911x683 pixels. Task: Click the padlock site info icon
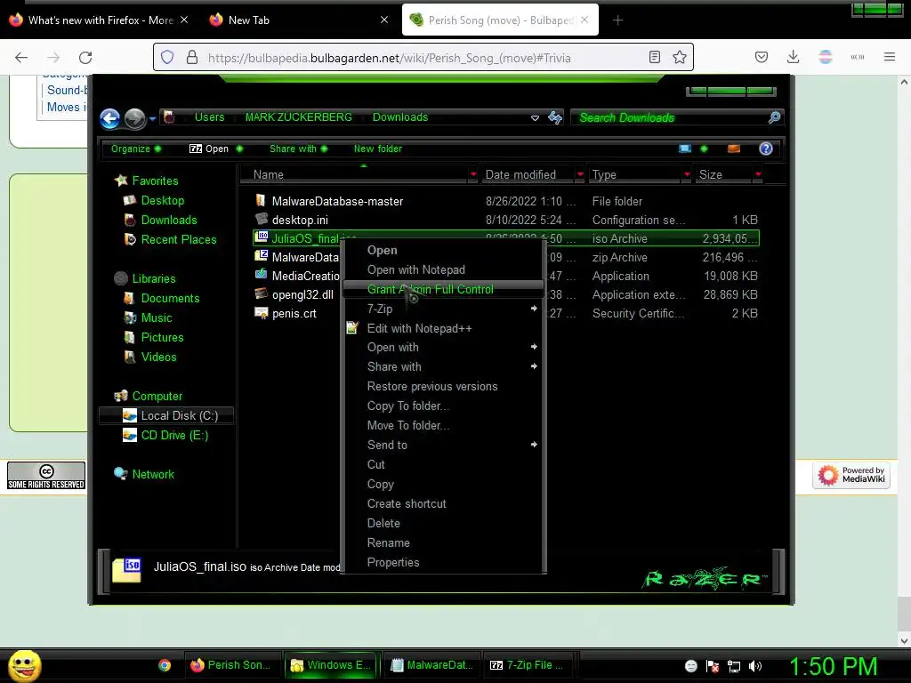(192, 57)
